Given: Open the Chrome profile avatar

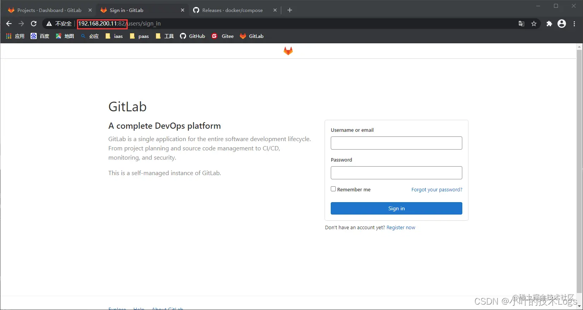Looking at the screenshot, I should click(x=562, y=24).
